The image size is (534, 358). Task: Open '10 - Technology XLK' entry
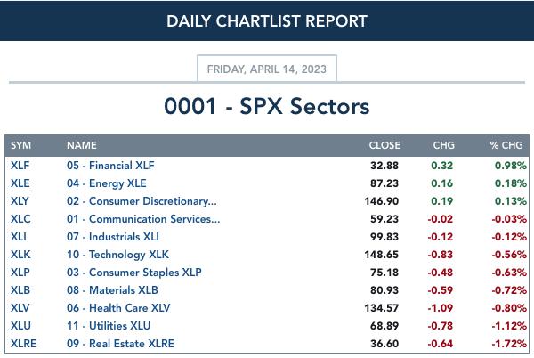[x=117, y=255]
